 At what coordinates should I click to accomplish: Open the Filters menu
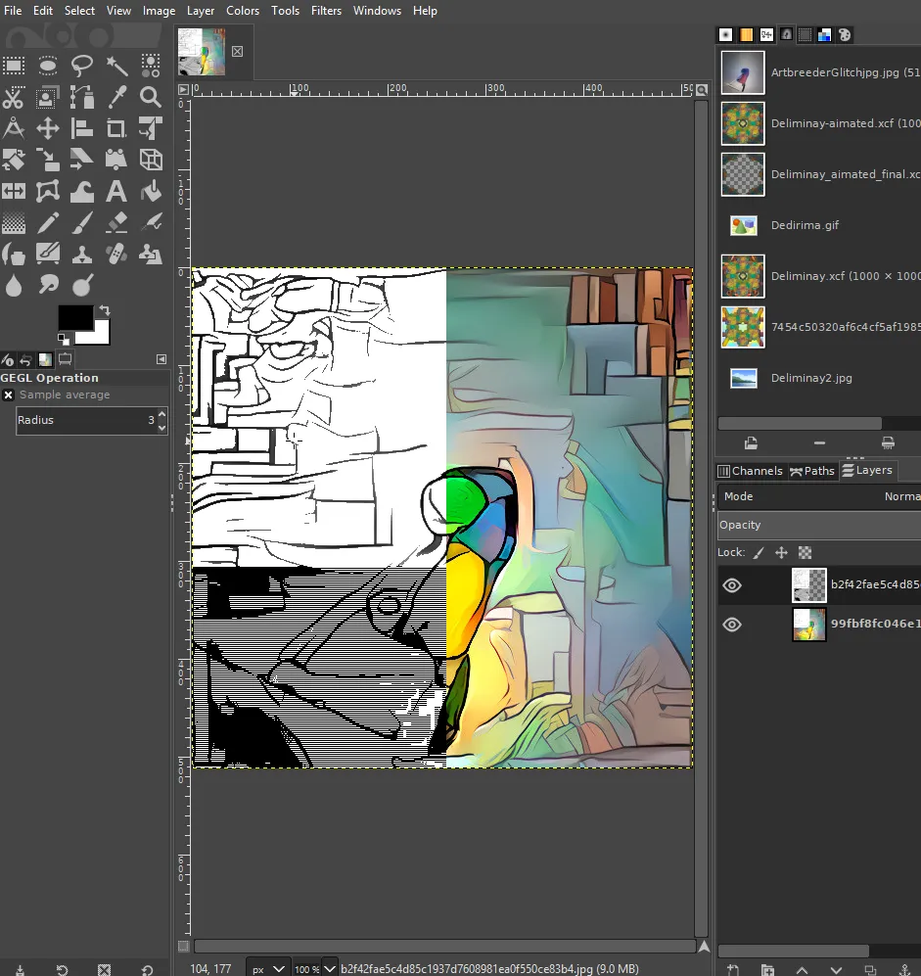(x=326, y=11)
